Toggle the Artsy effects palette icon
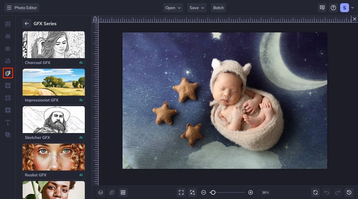Viewport: 358px width, 199px height. tap(8, 73)
